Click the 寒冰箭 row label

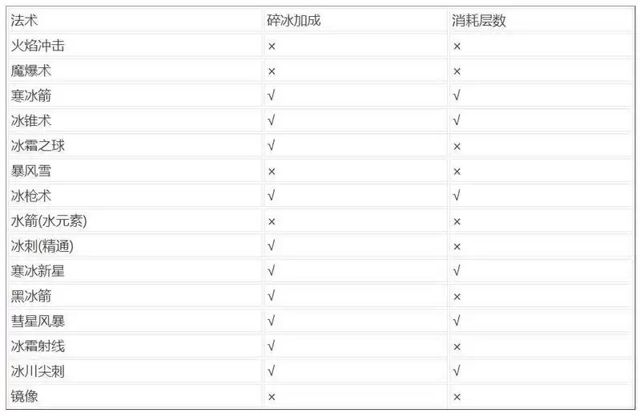coord(31,96)
